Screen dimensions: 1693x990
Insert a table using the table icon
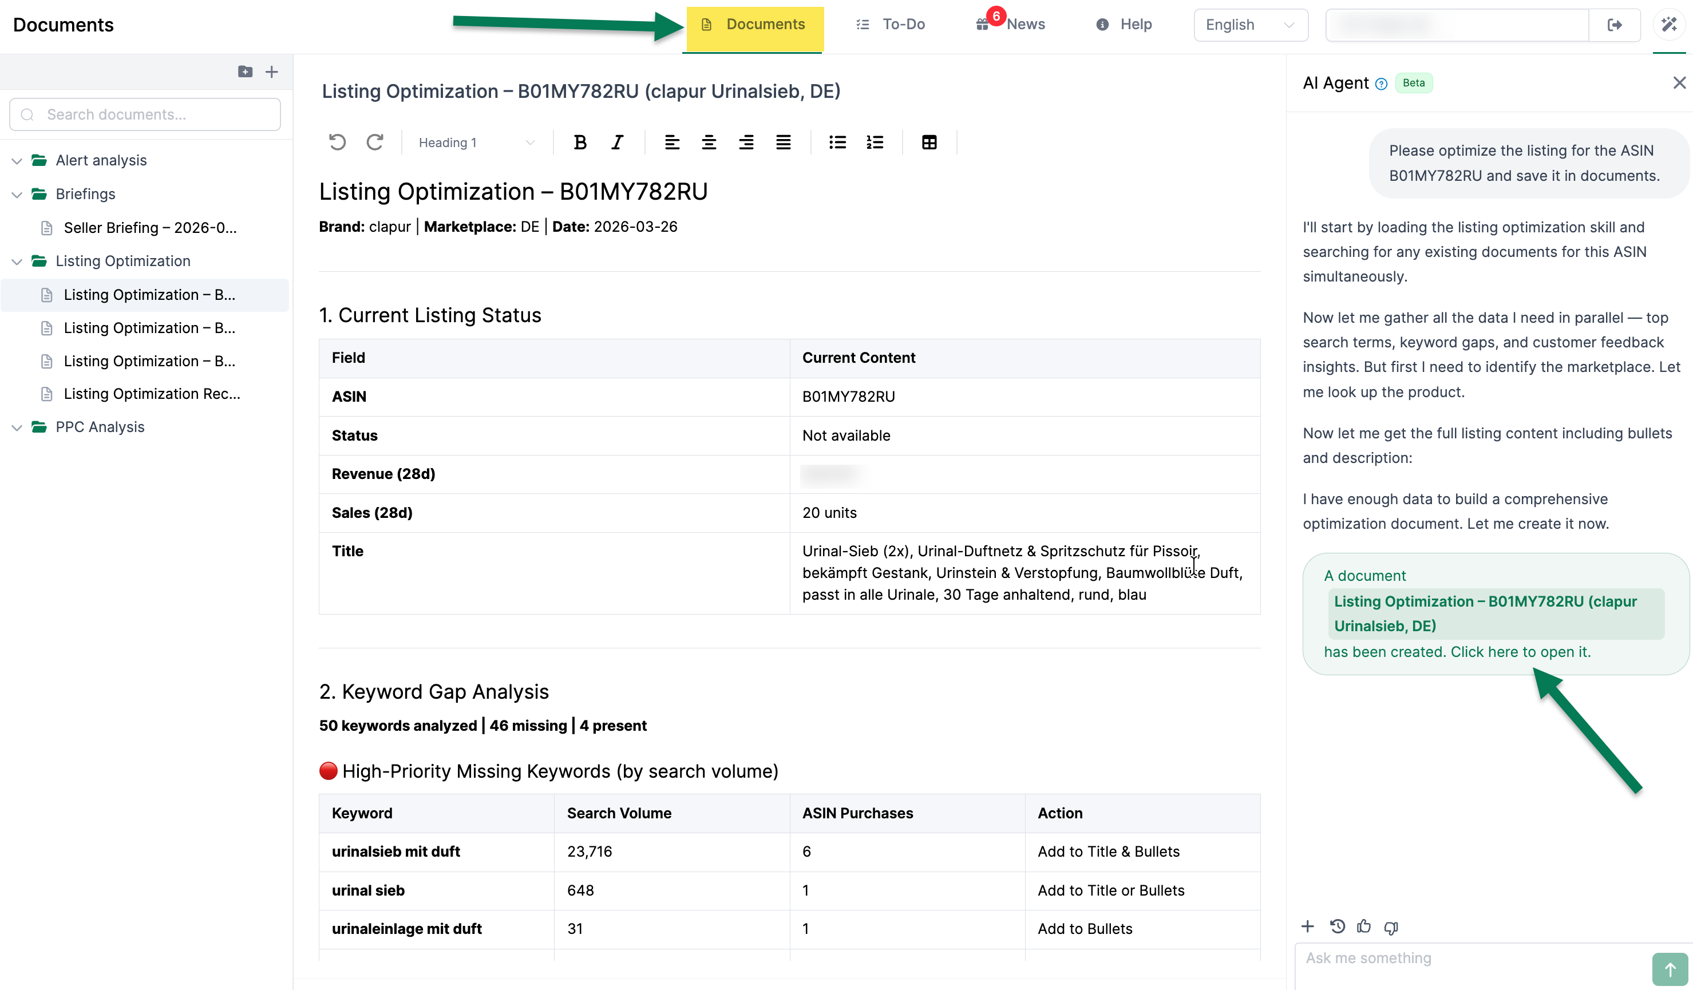point(929,142)
